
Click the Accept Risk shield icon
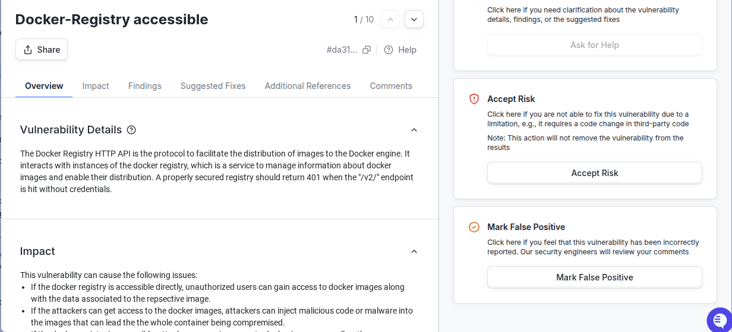[x=474, y=99]
